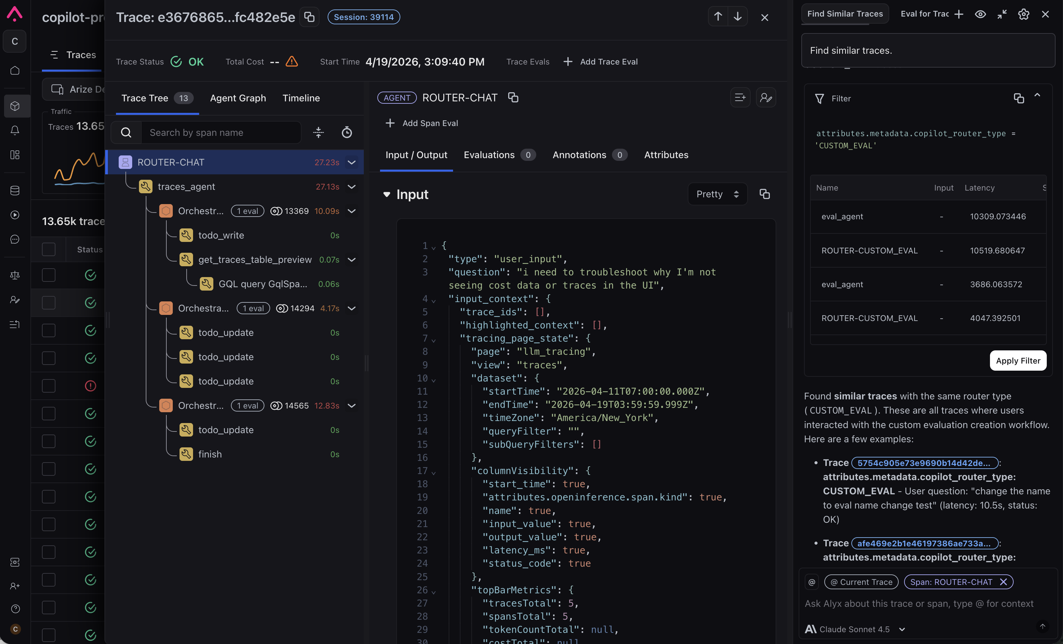Open the play-circle playground icon in sidebar
Screen dimensions: 1063x644
(x=15, y=215)
